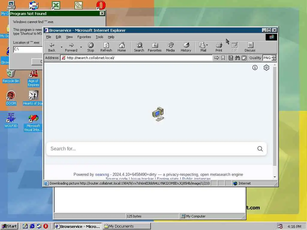The width and height of the screenshot is (307, 230).
Task: Click the magnifier search submit icon
Action: coord(260,149)
